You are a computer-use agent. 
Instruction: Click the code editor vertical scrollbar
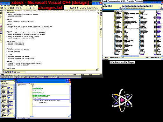(x=70, y=100)
